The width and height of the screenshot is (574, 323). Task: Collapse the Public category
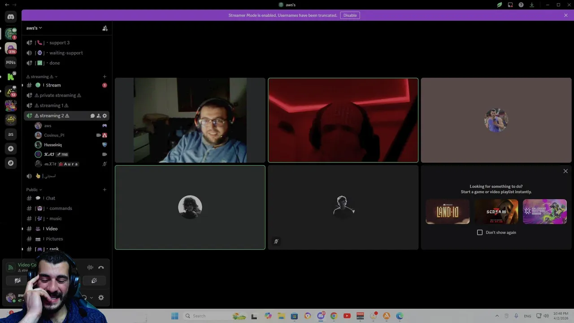[x=34, y=190]
